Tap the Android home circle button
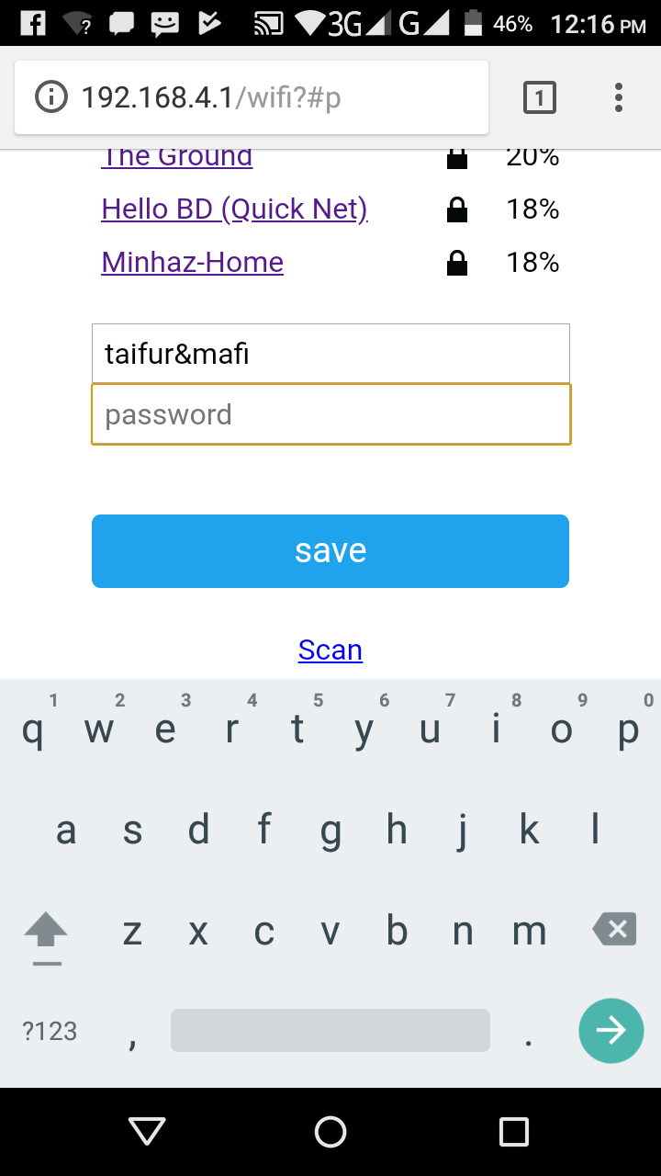This screenshot has width=661, height=1176. [330, 1132]
